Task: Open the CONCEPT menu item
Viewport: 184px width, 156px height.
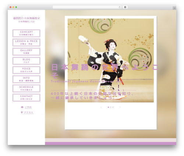Action: (26, 33)
